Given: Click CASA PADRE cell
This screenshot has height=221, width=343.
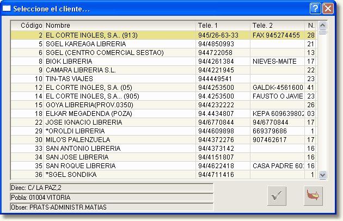Looking at the screenshot, I should [x=278, y=166].
